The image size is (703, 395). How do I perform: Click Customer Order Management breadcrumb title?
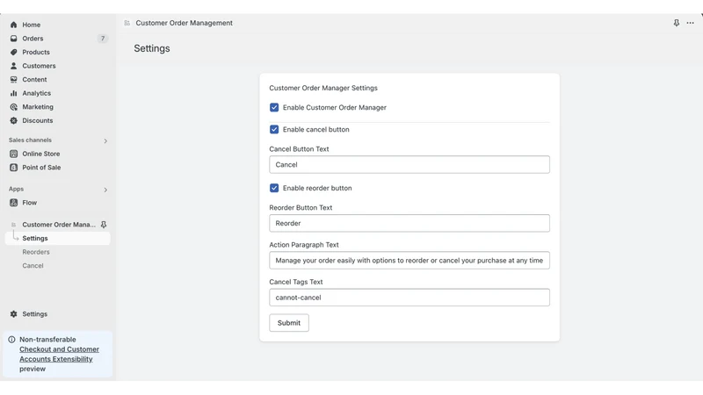tap(185, 23)
